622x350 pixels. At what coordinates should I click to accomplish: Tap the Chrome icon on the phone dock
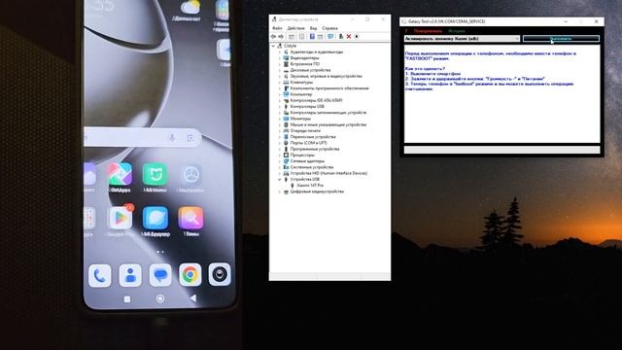(x=190, y=274)
